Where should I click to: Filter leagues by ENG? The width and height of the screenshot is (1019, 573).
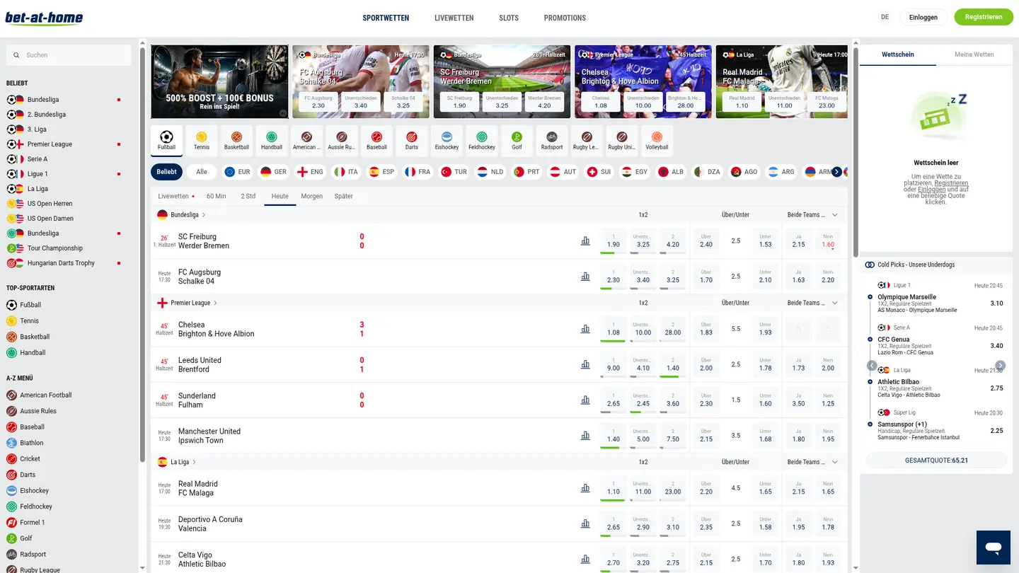pos(310,172)
